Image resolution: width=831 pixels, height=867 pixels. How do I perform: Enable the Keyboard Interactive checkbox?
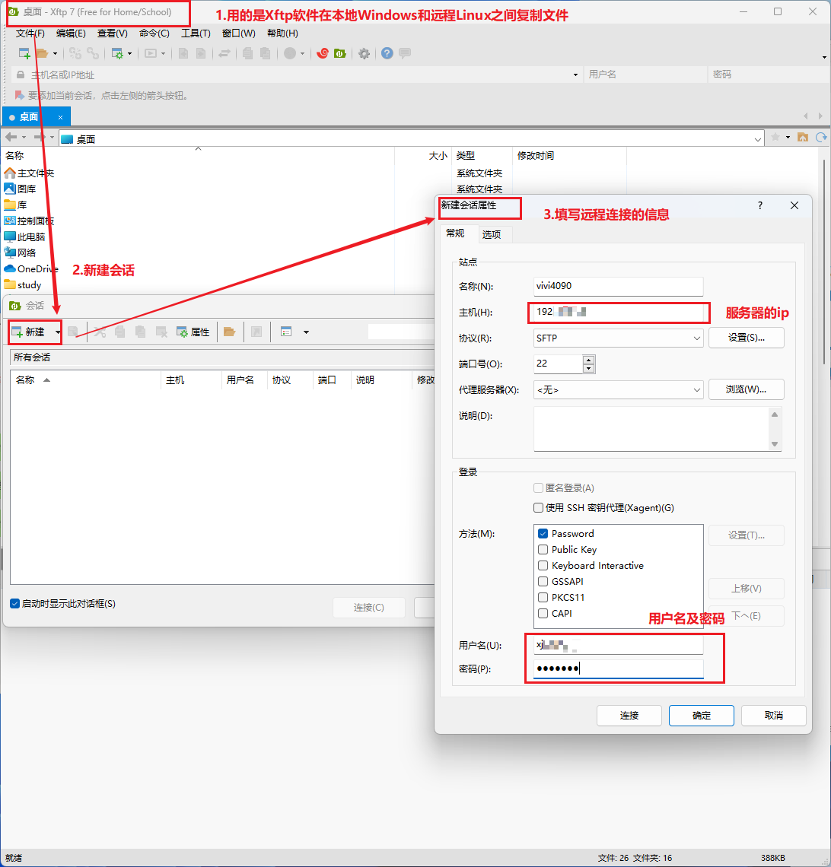[543, 566]
